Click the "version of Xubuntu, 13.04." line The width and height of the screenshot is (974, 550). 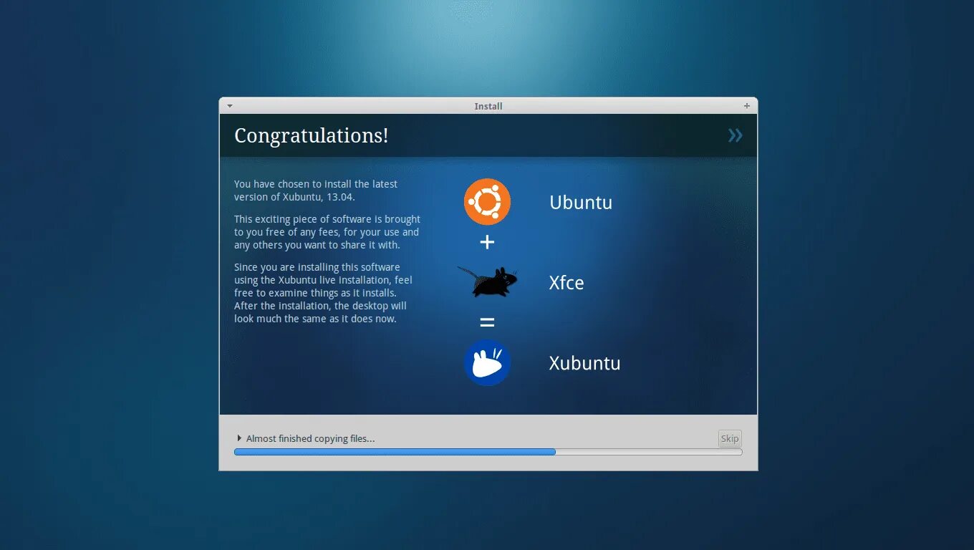(294, 197)
